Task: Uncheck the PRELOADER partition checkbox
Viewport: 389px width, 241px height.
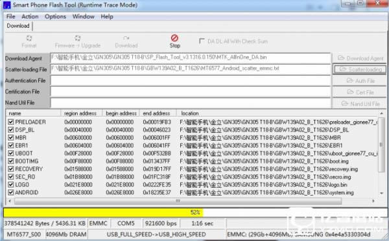Action: 10,122
